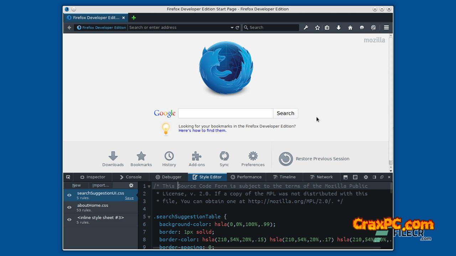The image size is (456, 256).
Task: Open the hamburger menu
Action: (386, 27)
